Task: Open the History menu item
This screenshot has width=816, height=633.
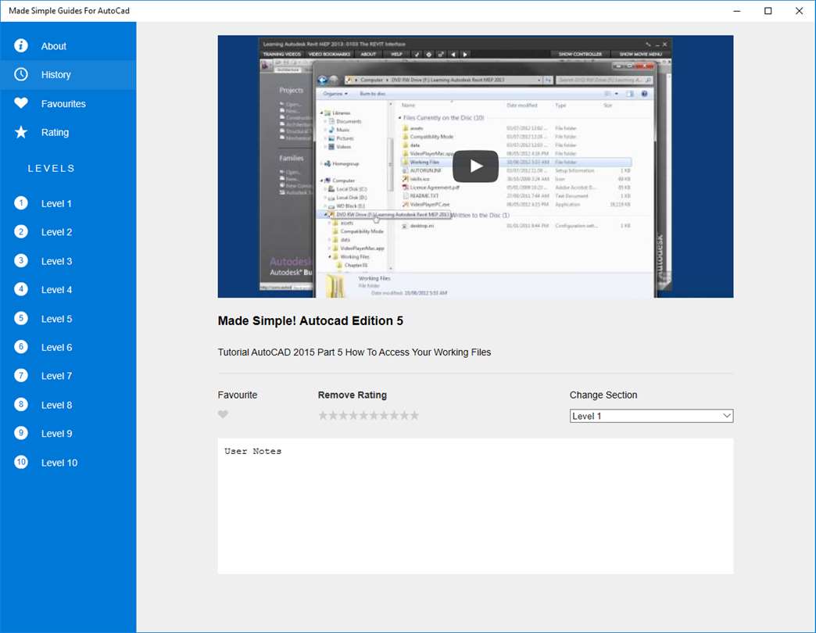Action: (x=68, y=74)
